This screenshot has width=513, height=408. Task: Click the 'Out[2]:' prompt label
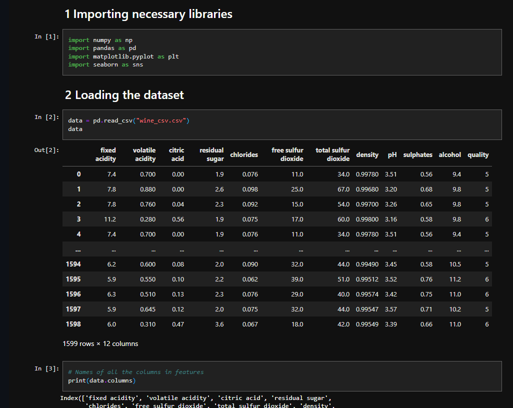[47, 150]
